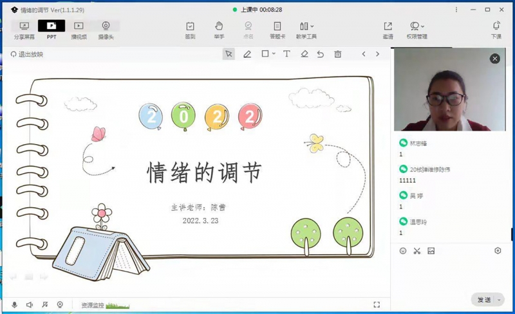This screenshot has height=314, width=515.
Task: Select the eraser tool
Action: (x=304, y=54)
